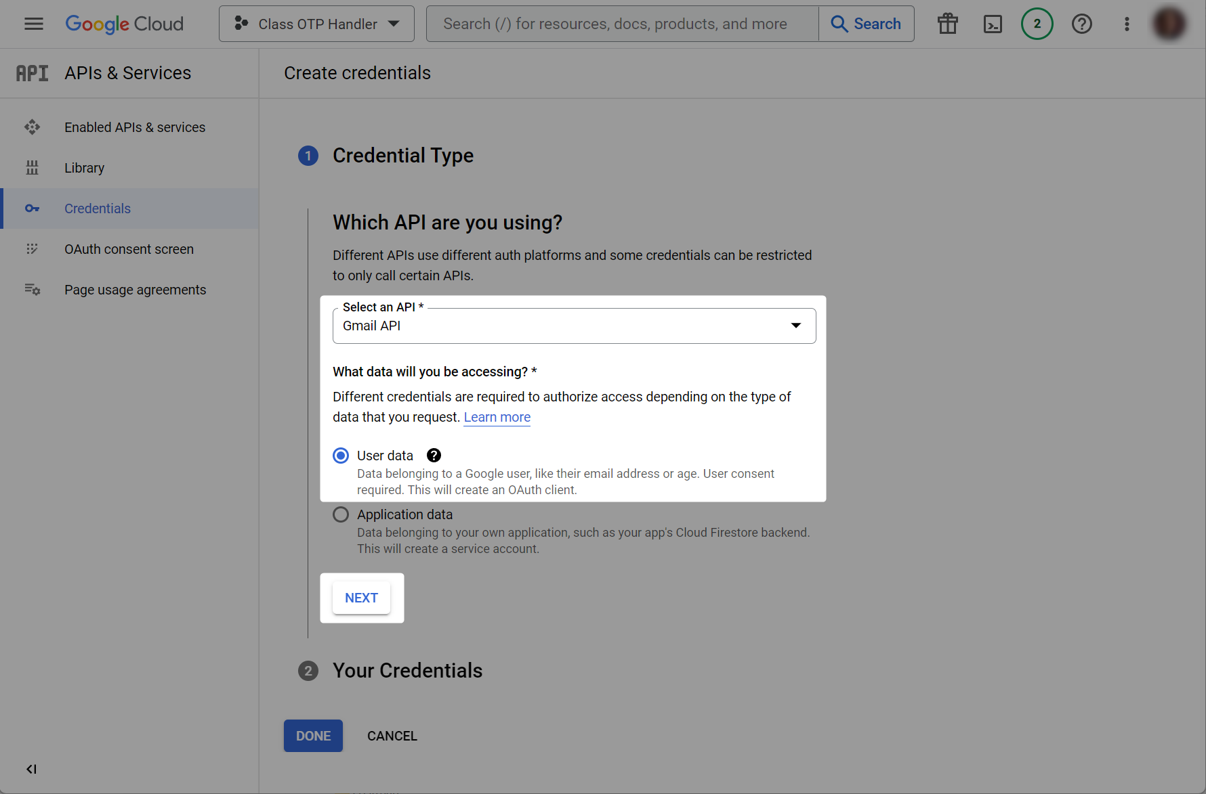The image size is (1206, 794).
Task: Select the User data radio option
Action: (x=341, y=456)
